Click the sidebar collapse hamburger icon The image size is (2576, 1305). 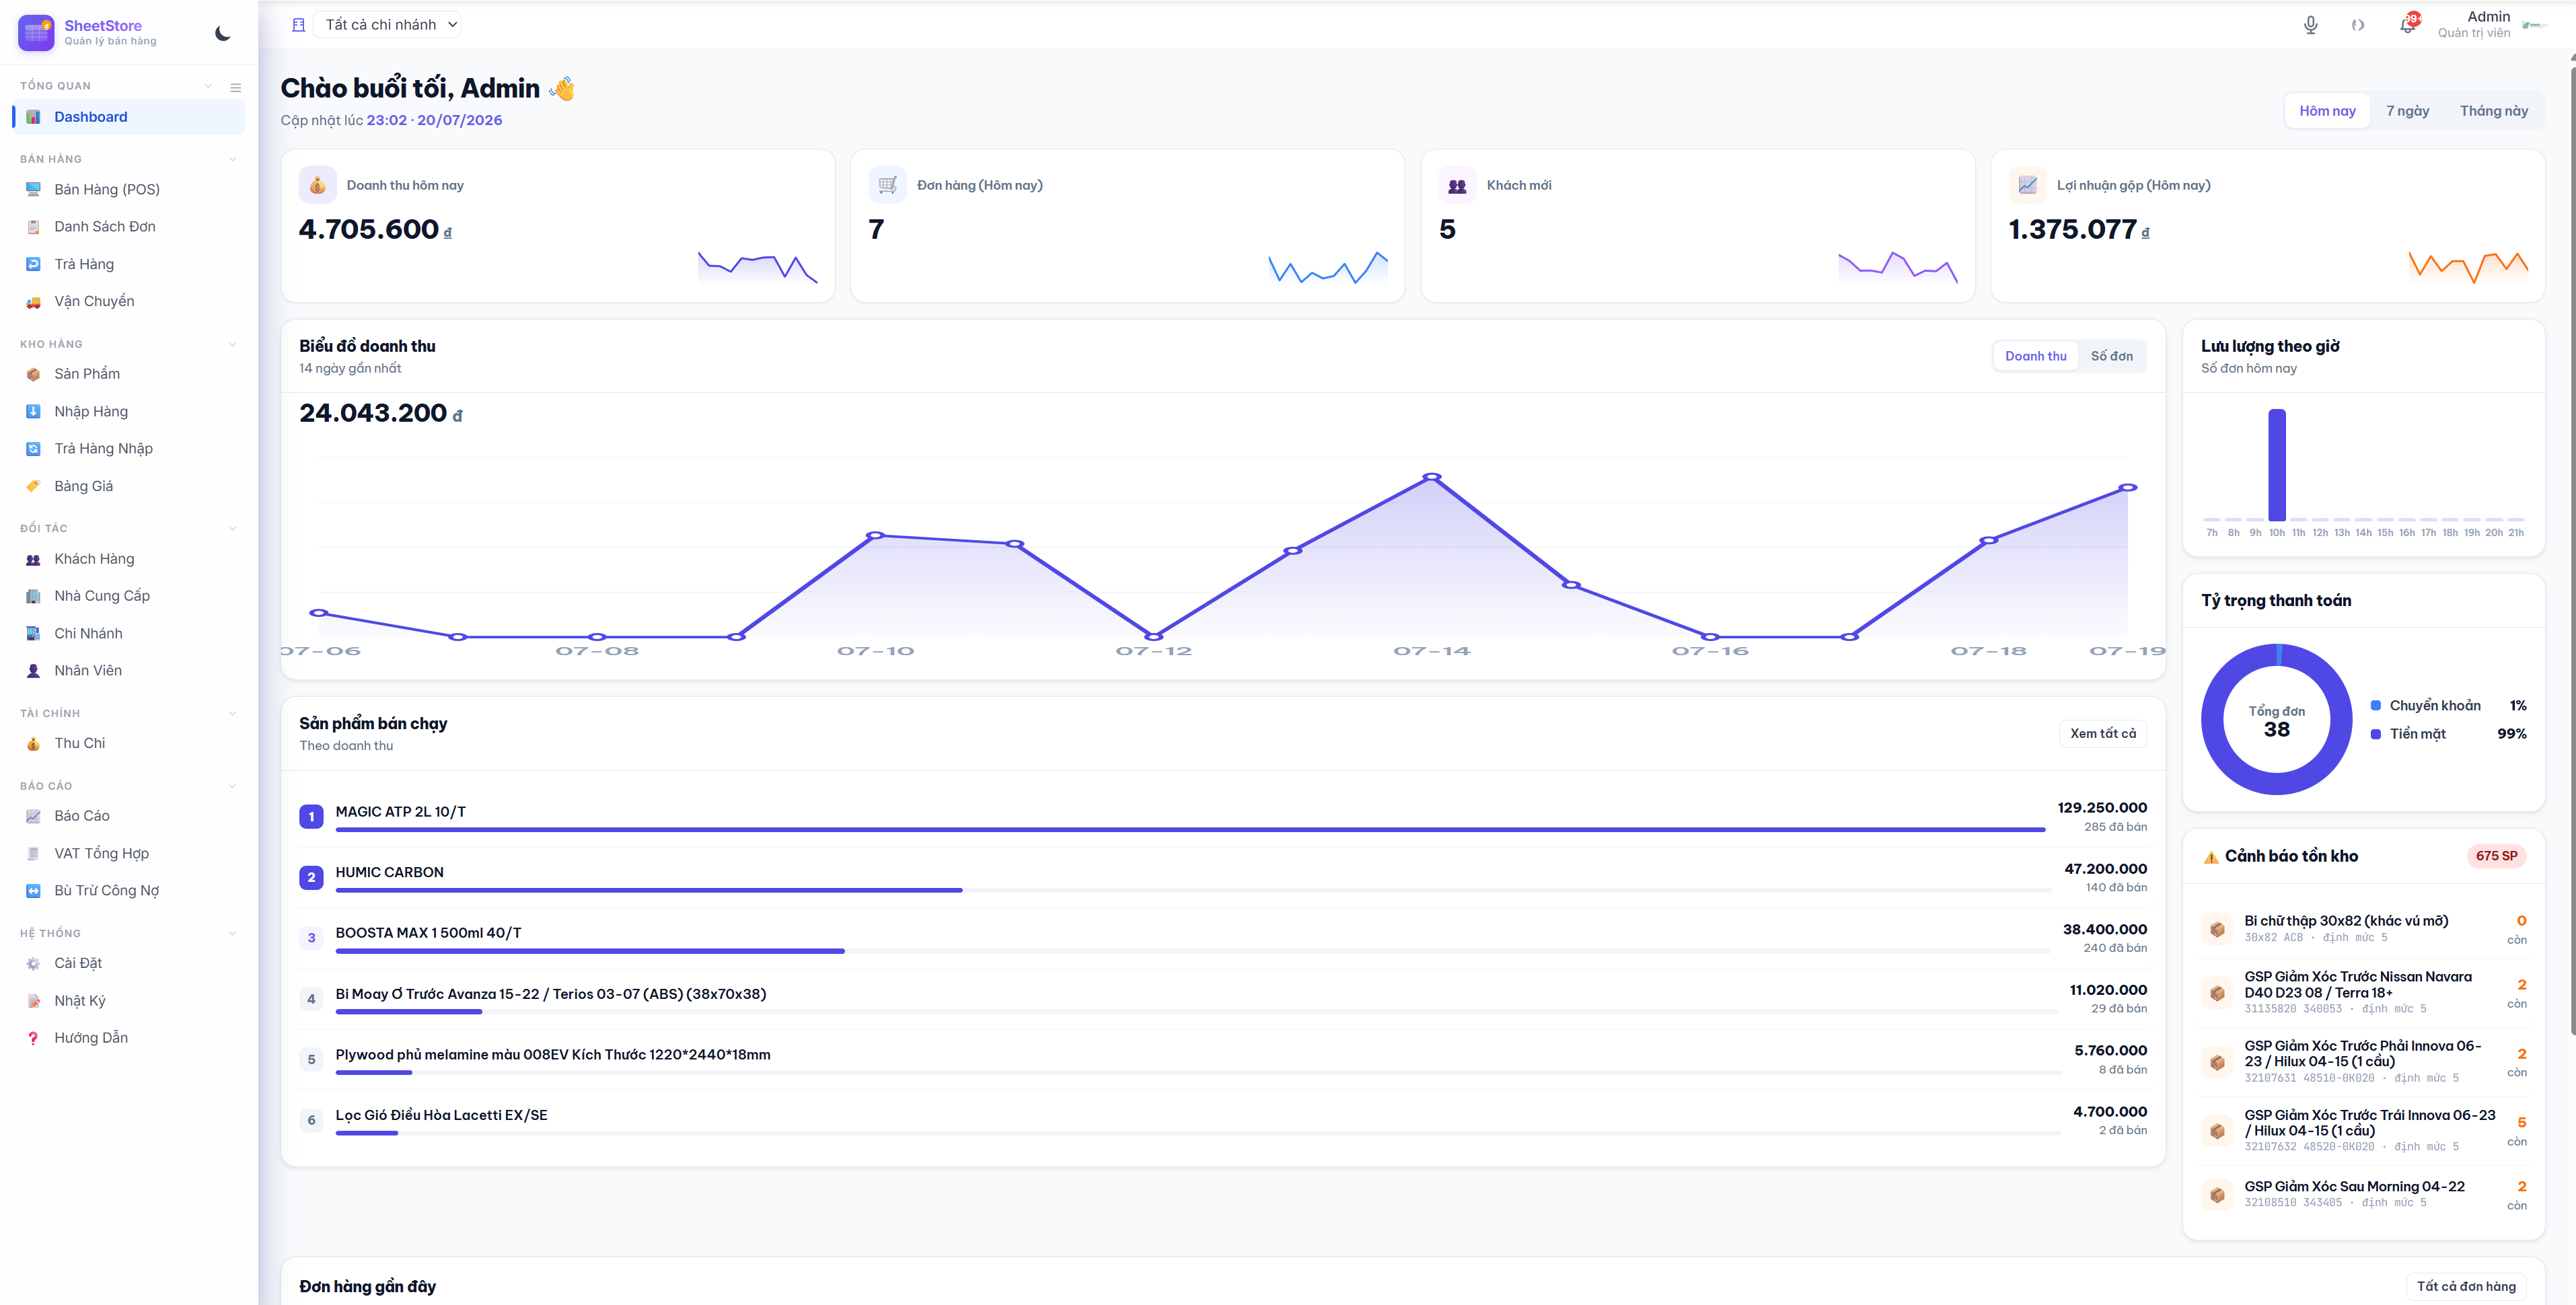[236, 87]
